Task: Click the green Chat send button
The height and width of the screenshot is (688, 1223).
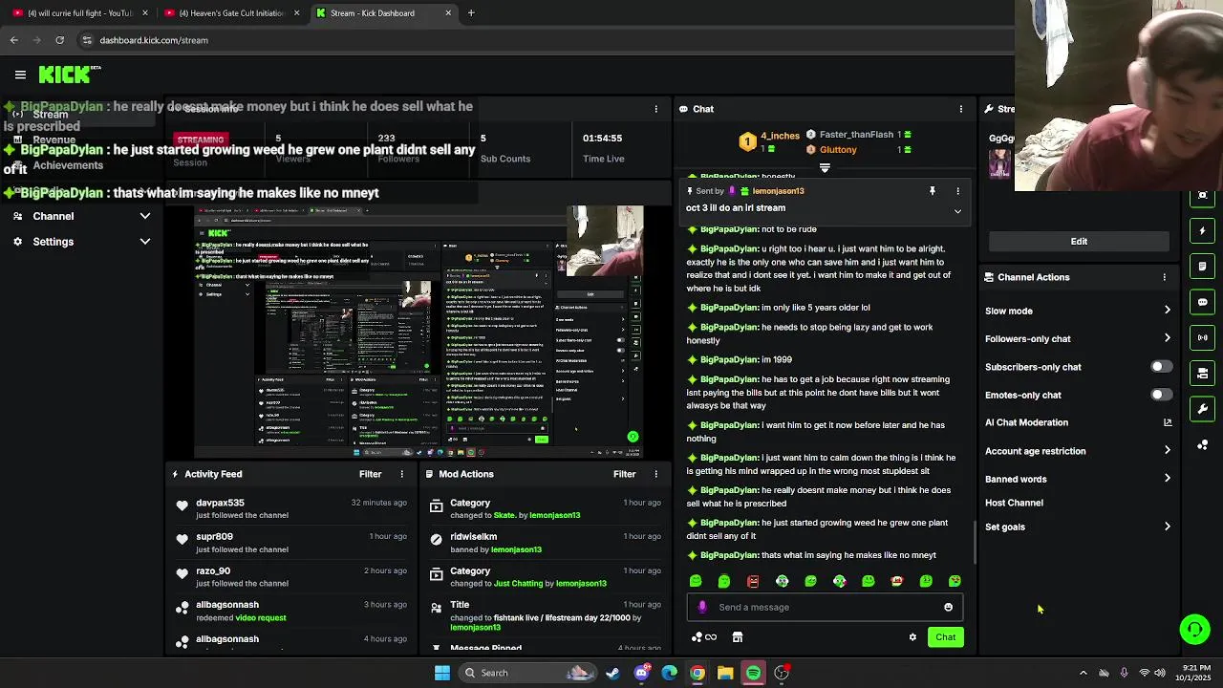Action: [x=945, y=637]
